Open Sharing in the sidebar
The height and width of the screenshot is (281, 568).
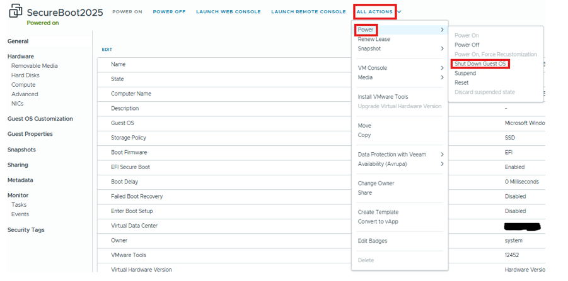click(x=18, y=165)
